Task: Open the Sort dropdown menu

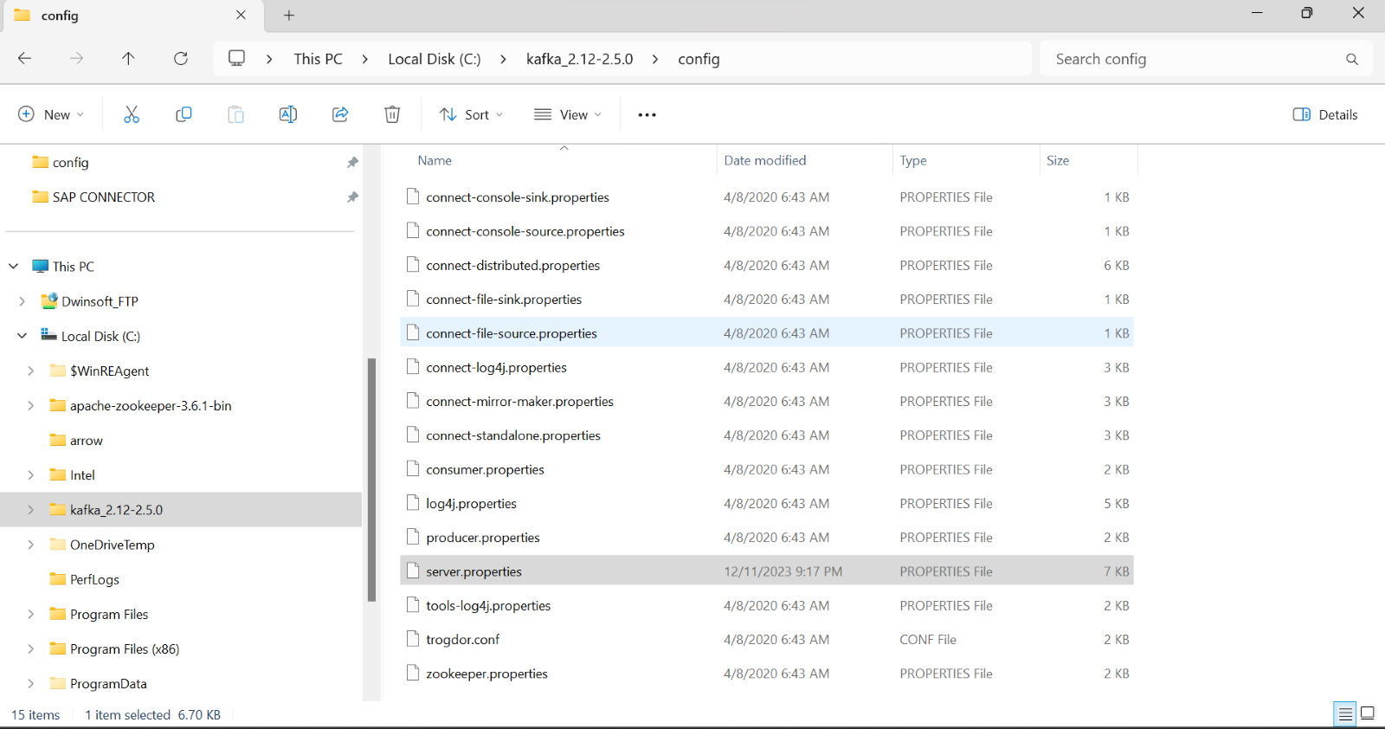Action: pos(471,114)
